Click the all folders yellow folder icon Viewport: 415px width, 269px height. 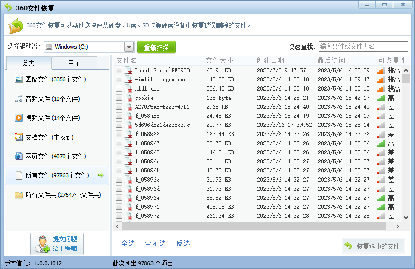pyautogui.click(x=19, y=195)
